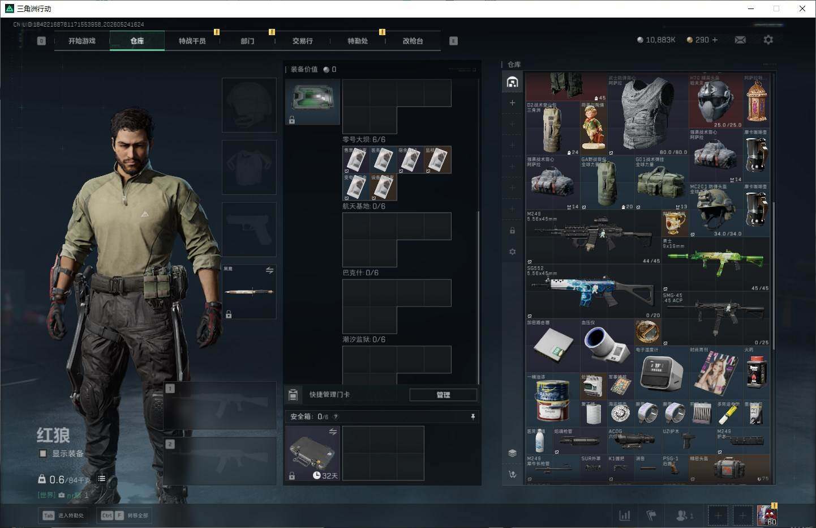Viewport: 816px width, 528px height.
Task: Select the empty helmet equipment slot
Action: [x=249, y=105]
